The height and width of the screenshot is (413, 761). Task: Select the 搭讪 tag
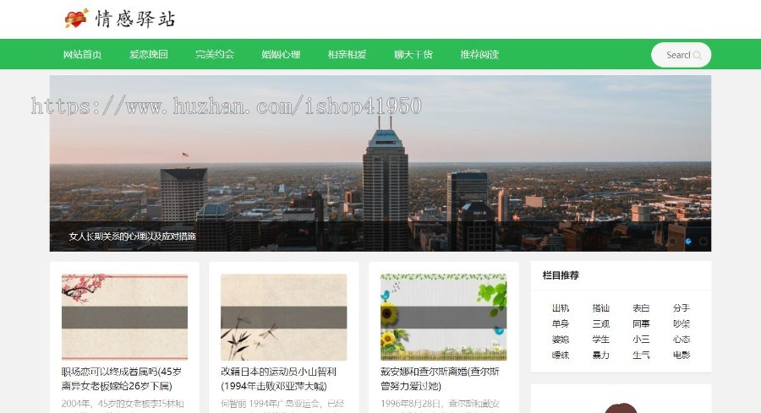(x=601, y=307)
